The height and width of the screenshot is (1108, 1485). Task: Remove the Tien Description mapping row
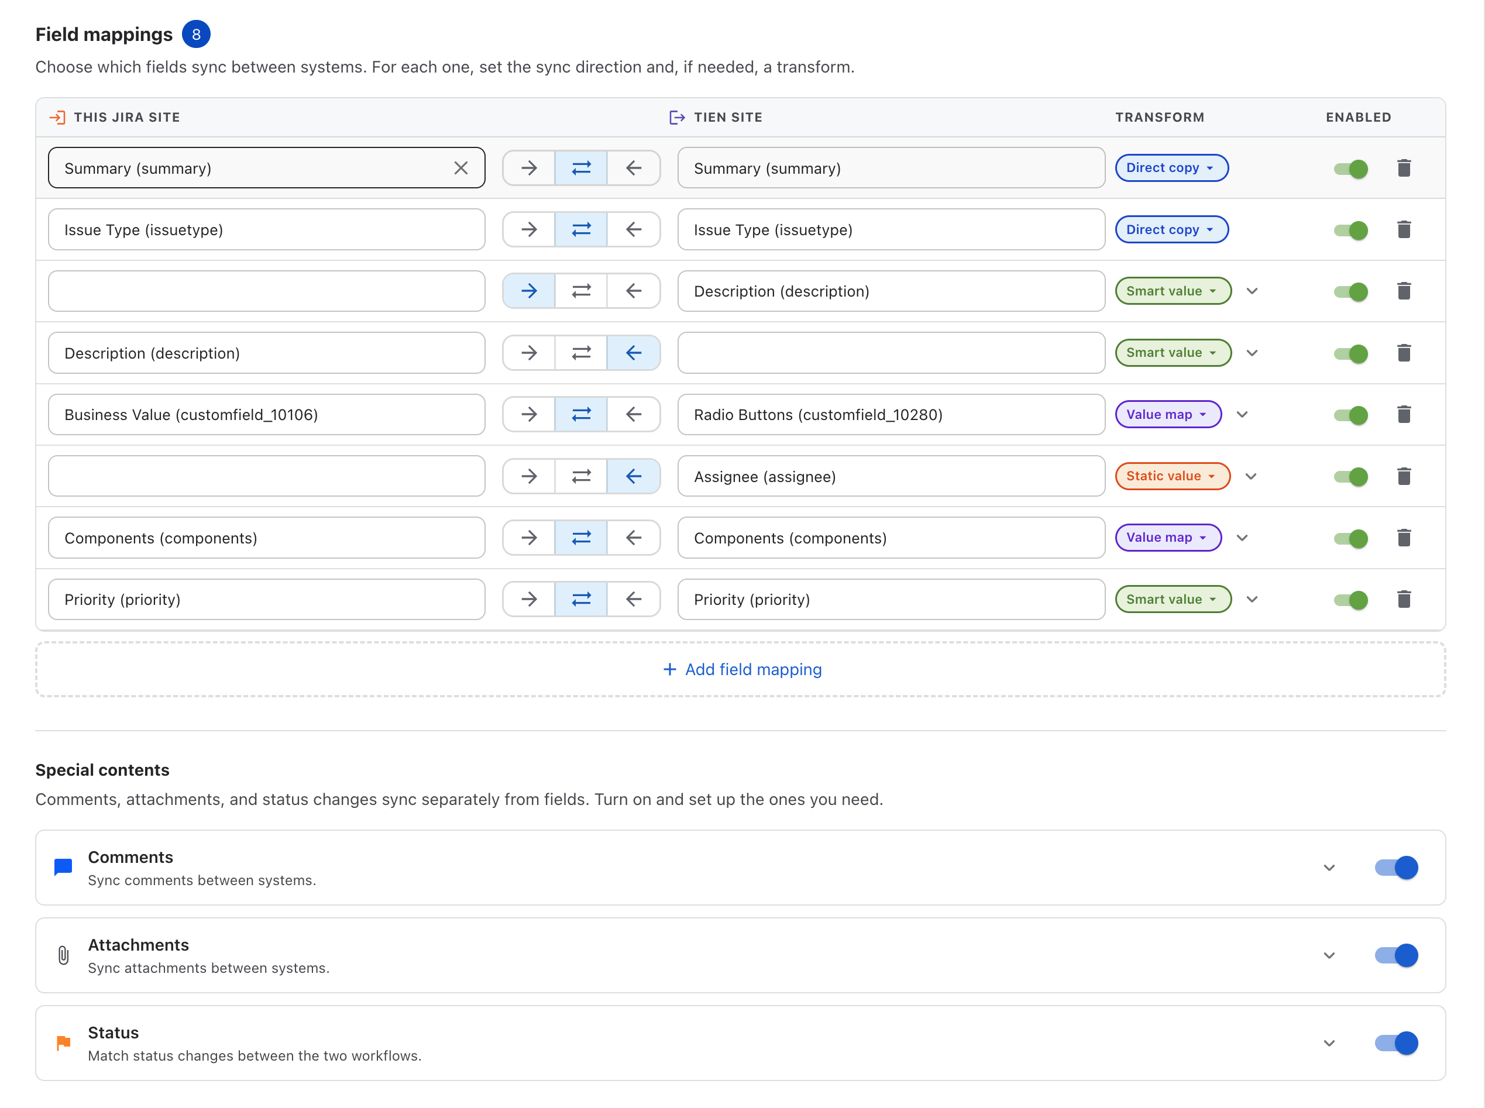tap(1404, 291)
